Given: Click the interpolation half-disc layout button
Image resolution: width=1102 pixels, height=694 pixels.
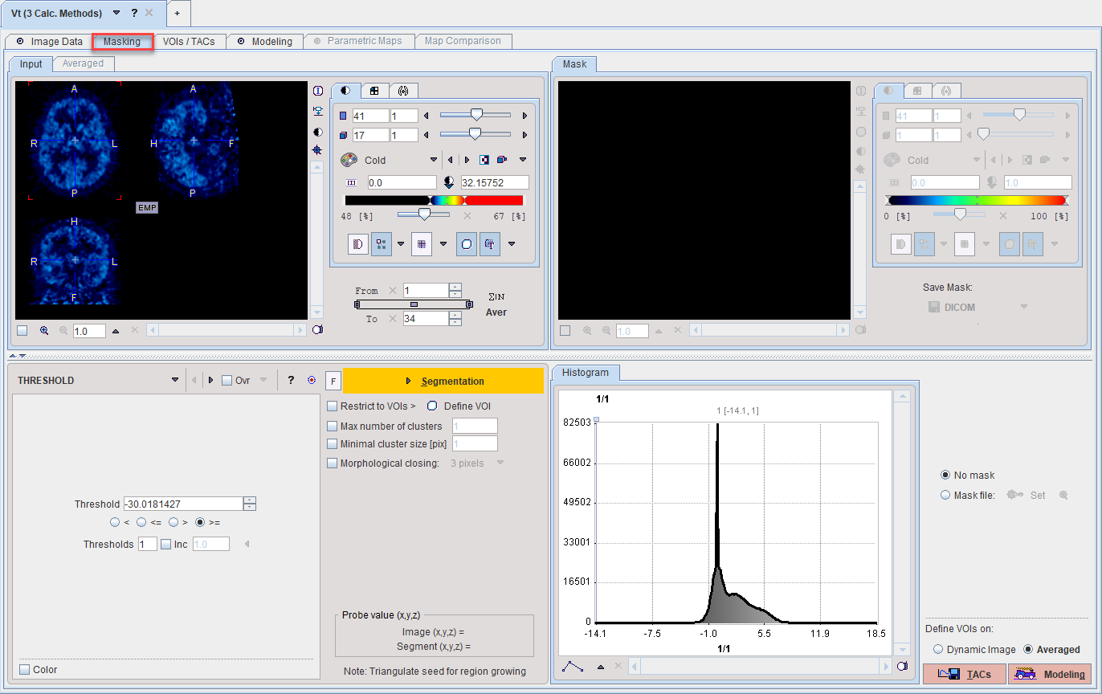Looking at the screenshot, I should (358, 244).
